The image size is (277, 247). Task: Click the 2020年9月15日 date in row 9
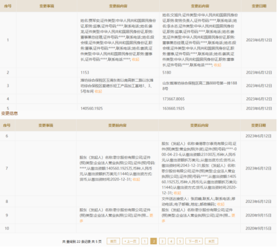(258, 215)
